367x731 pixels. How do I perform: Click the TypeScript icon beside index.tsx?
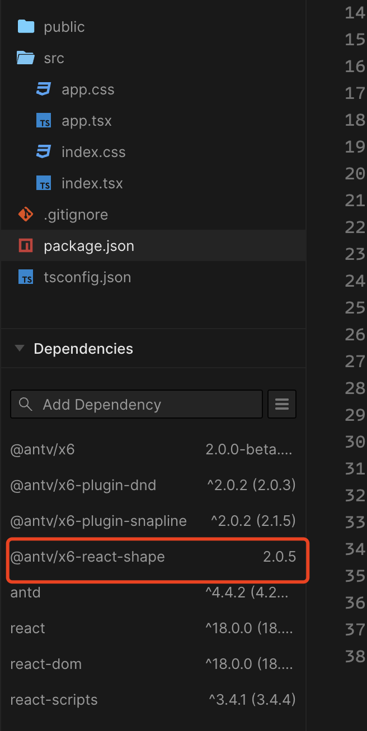click(44, 183)
